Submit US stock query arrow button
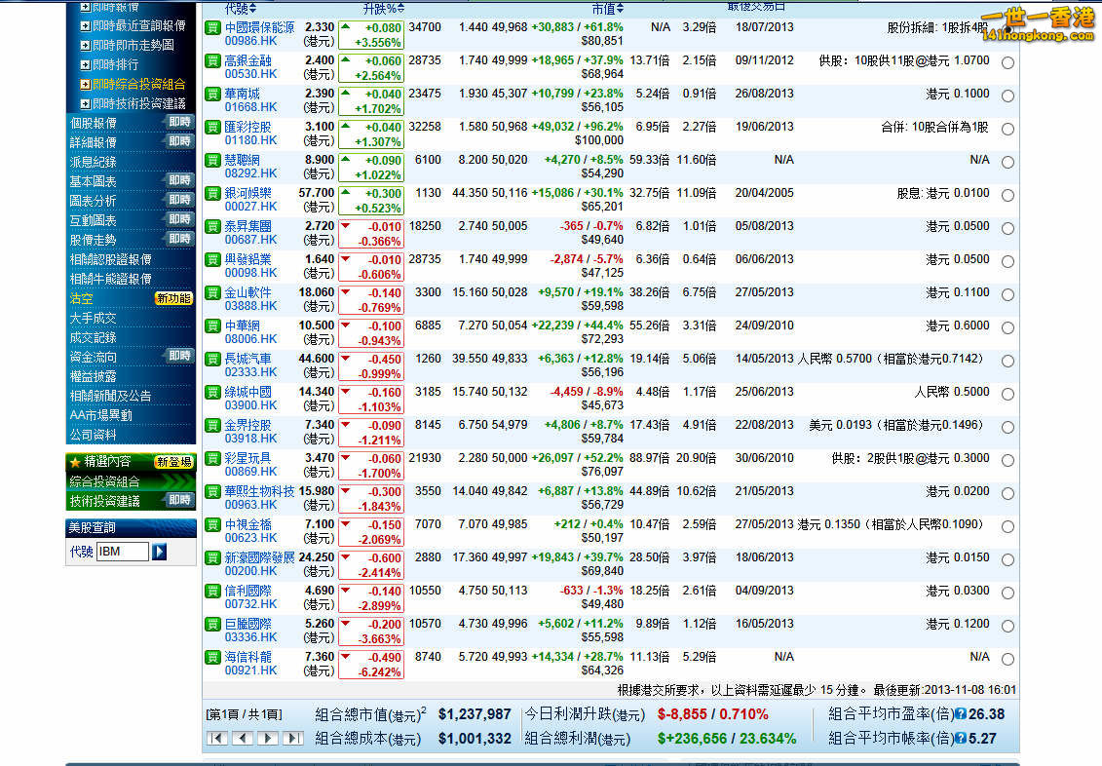1102x766 pixels. coord(160,552)
